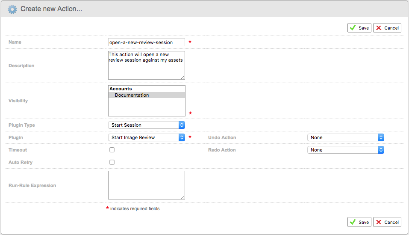
Task: Expand the Redo Action dropdown
Action: (x=345, y=150)
